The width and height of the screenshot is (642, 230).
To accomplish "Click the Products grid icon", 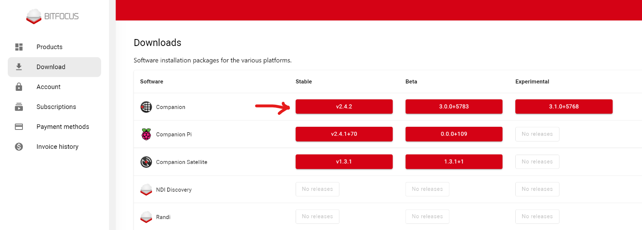I will pos(19,47).
